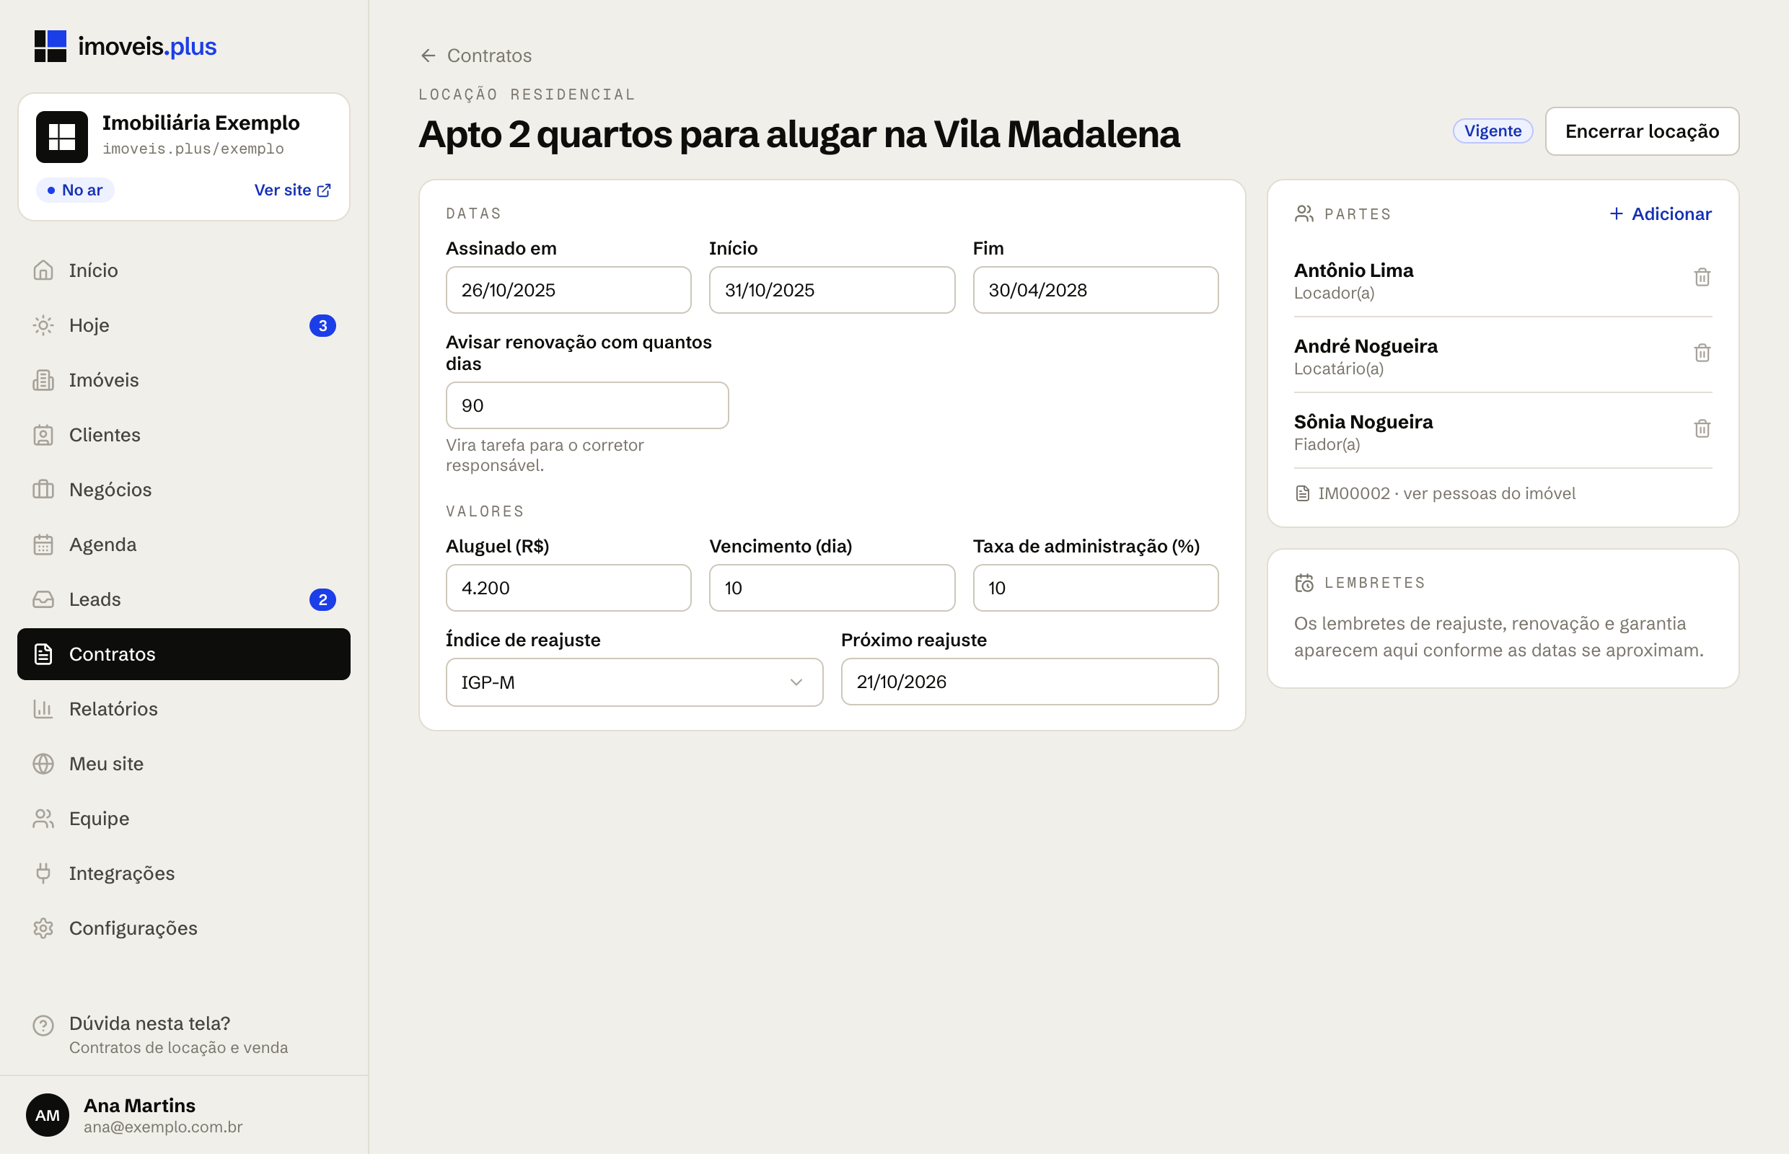Screen dimensions: 1789x1154
Task: Open the Índice de reajuste dropdown
Action: [634, 682]
